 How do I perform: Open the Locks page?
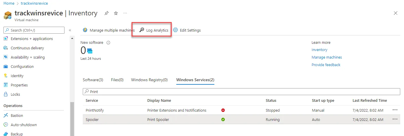point(15,94)
